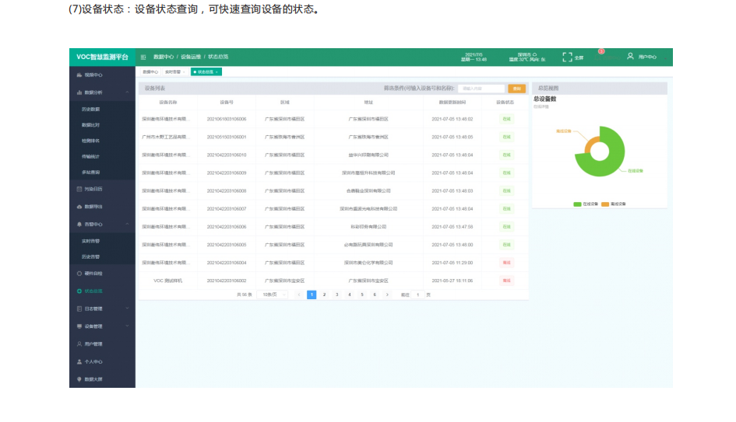Image resolution: width=736 pixels, height=422 pixels.
Task: Open 多站查询 in the sidebar
Action: coord(91,173)
